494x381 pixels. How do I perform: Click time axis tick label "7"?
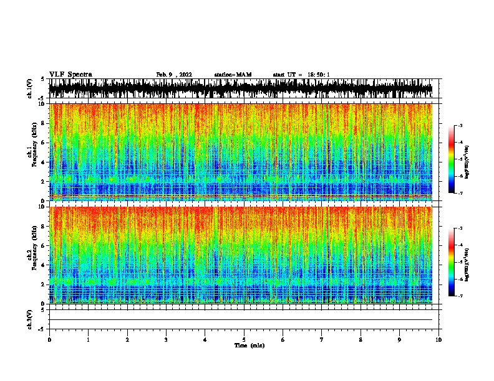point(322,340)
